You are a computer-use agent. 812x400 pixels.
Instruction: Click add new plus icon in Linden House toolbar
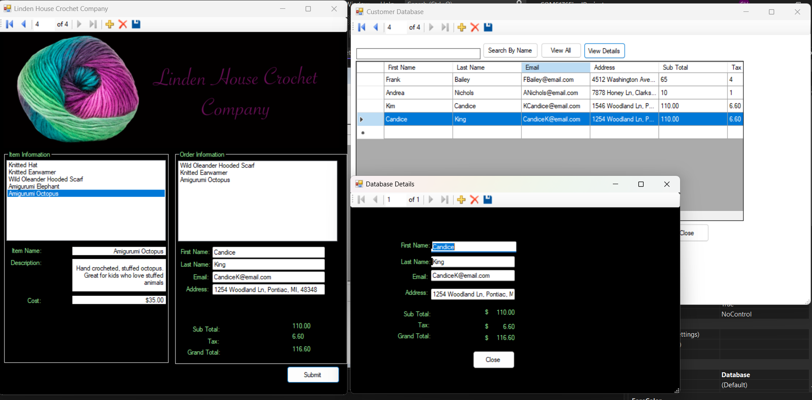[109, 24]
